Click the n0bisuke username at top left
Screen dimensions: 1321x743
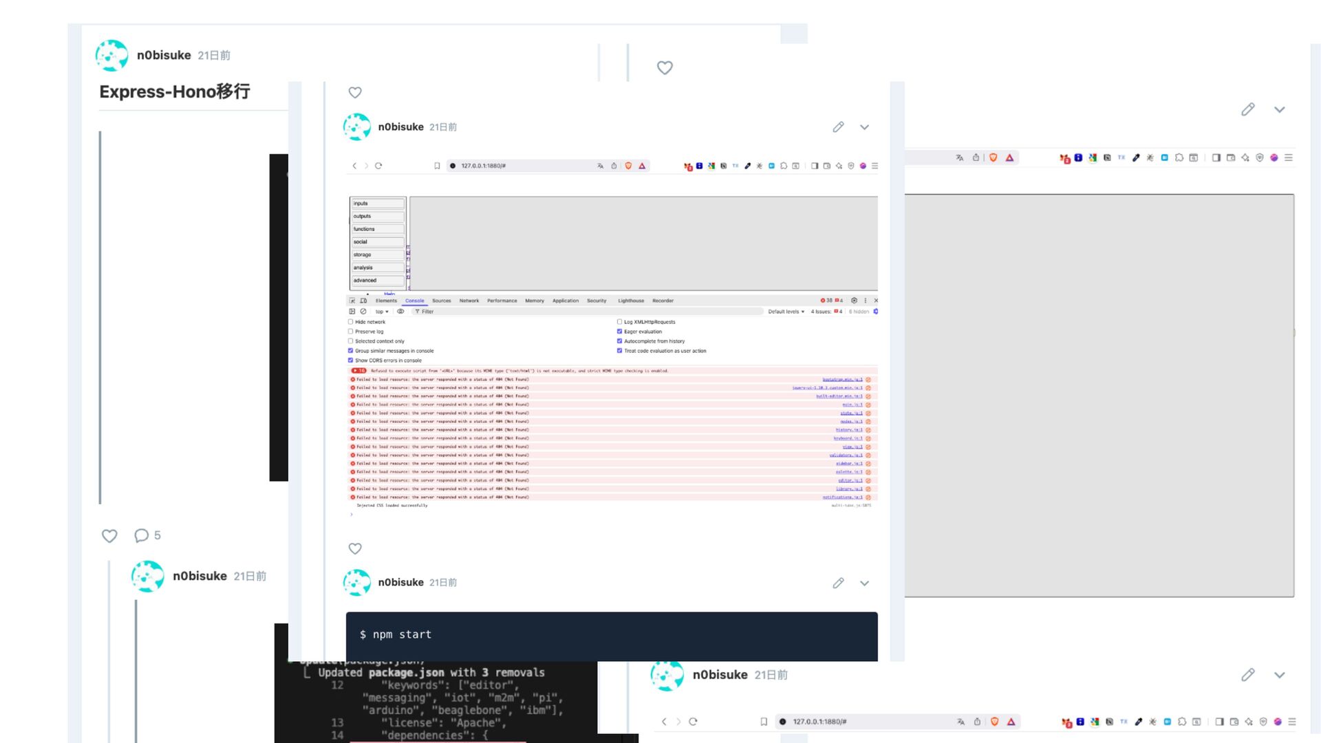[164, 55]
